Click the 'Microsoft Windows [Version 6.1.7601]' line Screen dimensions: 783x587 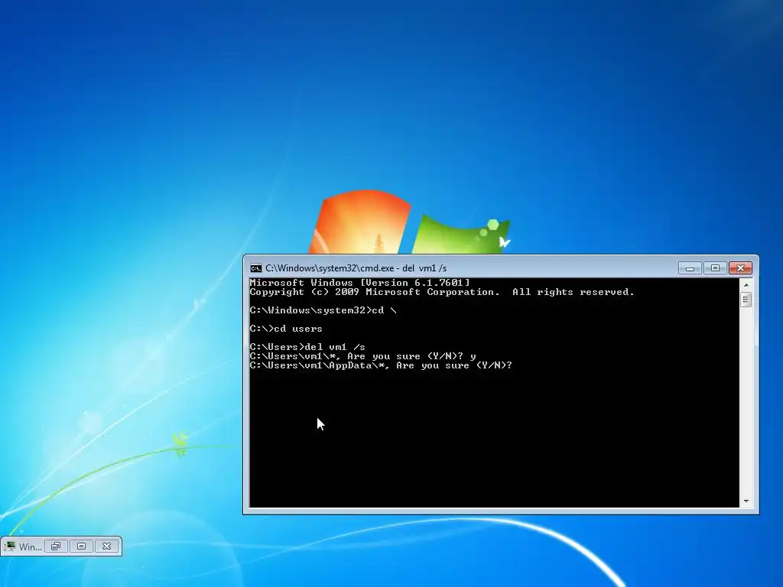tap(359, 283)
